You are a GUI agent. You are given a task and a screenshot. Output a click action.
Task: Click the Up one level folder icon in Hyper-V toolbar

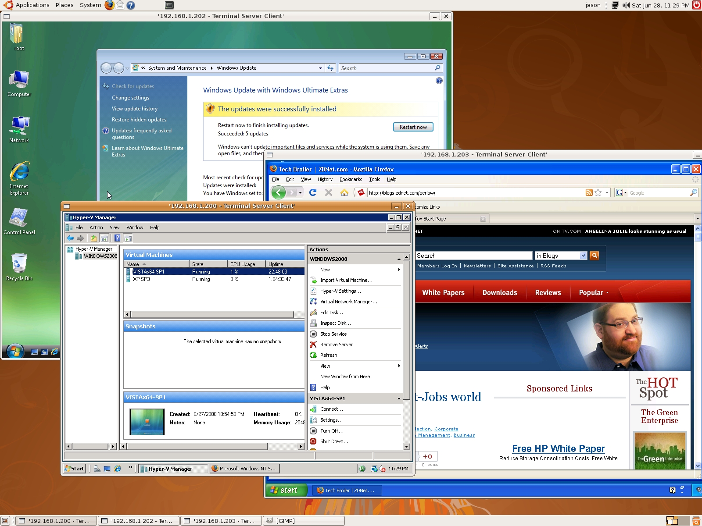tap(93, 238)
